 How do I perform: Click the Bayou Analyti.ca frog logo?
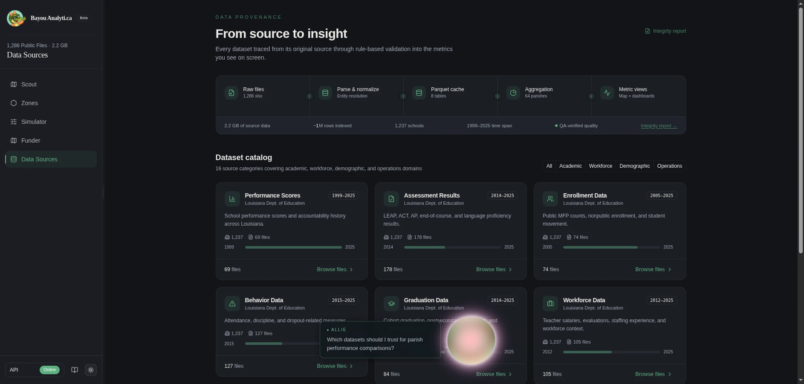pyautogui.click(x=16, y=18)
